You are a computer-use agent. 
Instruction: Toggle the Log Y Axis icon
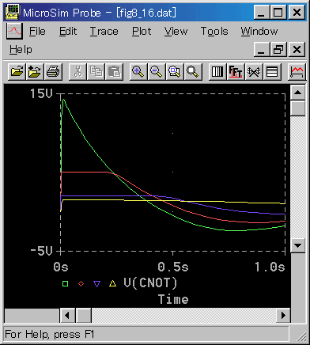pyautogui.click(x=272, y=71)
